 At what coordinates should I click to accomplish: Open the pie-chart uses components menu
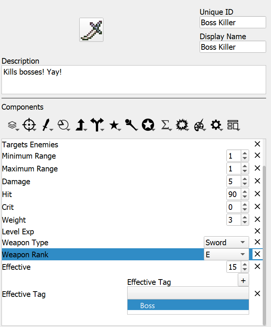point(63,125)
